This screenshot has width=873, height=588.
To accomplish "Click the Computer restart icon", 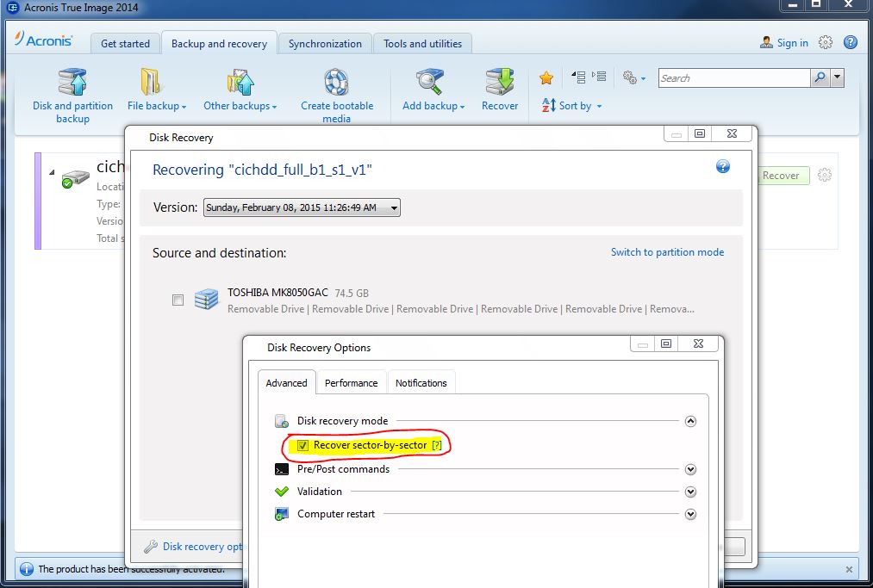I will pyautogui.click(x=282, y=514).
